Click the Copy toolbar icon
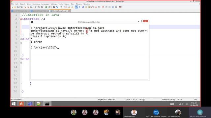The width and height of the screenshot is (211, 118). [39, 7]
